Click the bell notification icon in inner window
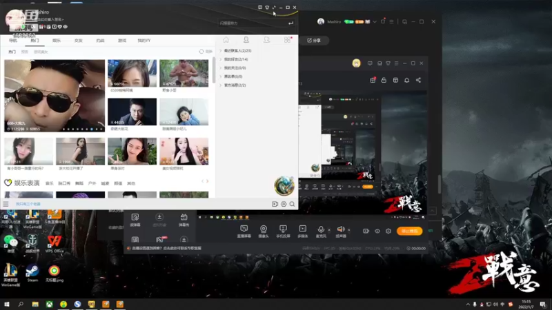The image size is (552, 310). click(406, 80)
